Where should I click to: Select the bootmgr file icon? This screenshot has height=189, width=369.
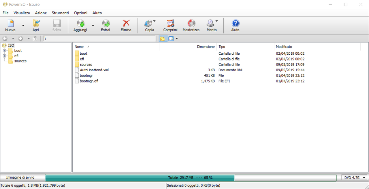click(x=77, y=75)
